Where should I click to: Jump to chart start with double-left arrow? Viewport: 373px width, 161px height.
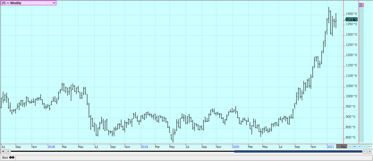(3, 151)
